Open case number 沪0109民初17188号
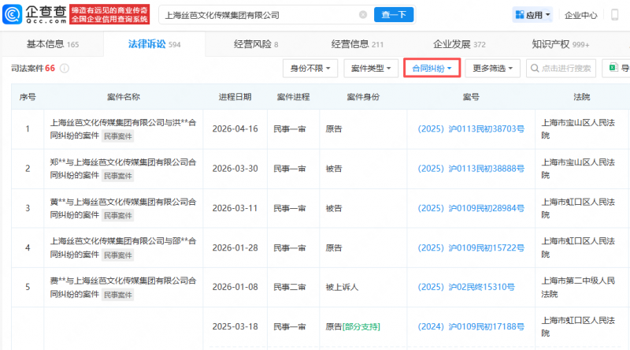 tap(471, 326)
